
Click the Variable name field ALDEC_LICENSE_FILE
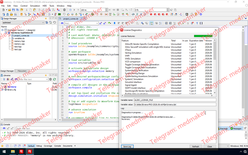(175, 100)
